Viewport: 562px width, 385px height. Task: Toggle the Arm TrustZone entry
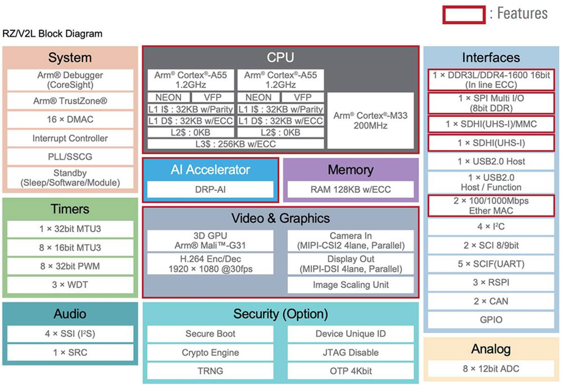[x=70, y=100]
